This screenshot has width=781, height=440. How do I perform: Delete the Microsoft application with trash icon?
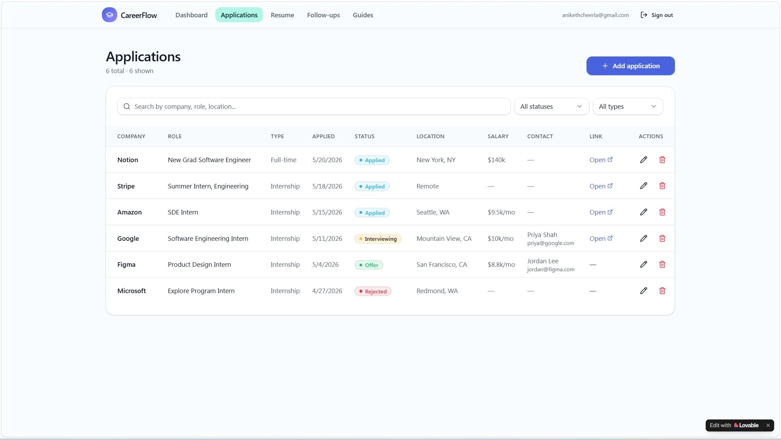tap(662, 291)
